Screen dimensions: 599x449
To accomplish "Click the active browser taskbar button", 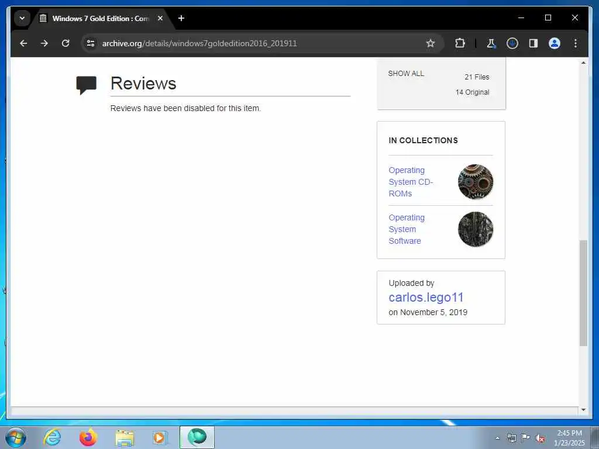I will coord(197,437).
